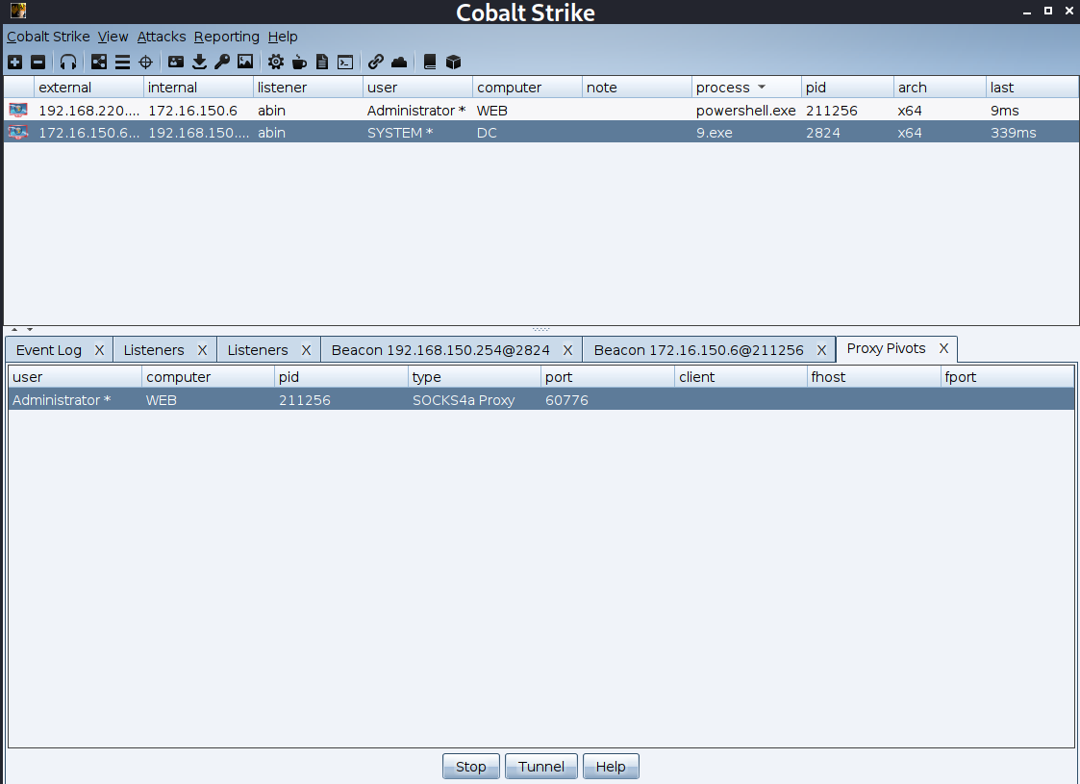Click the document icon for Office macro
Image resolution: width=1080 pixels, height=784 pixels.
(321, 62)
